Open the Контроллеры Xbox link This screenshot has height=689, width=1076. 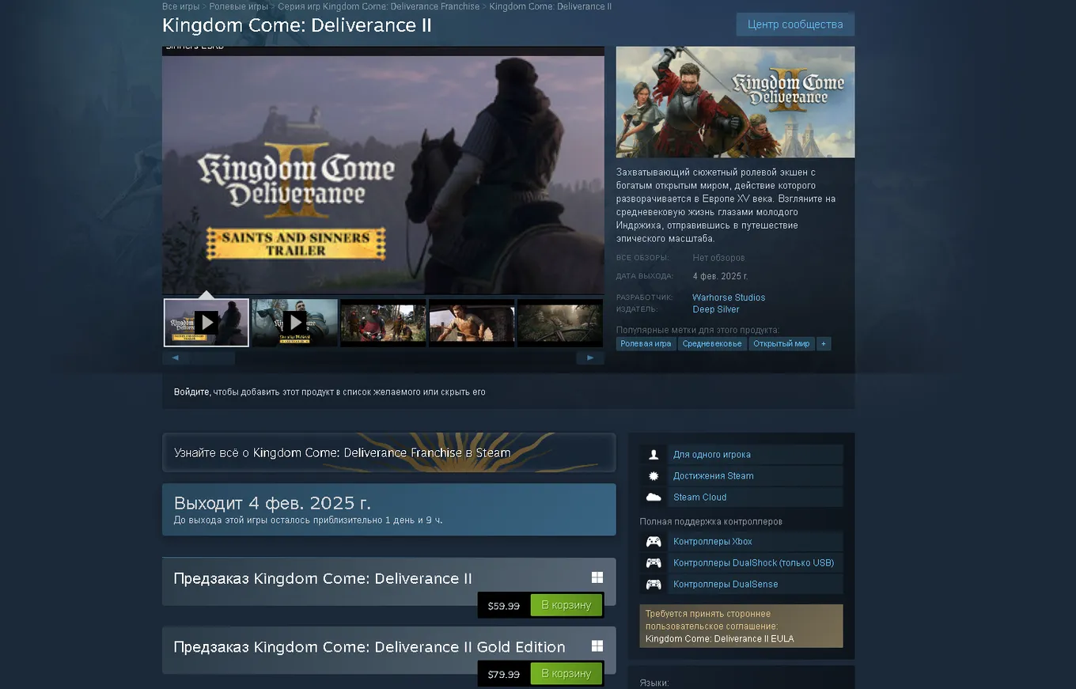pyautogui.click(x=713, y=542)
